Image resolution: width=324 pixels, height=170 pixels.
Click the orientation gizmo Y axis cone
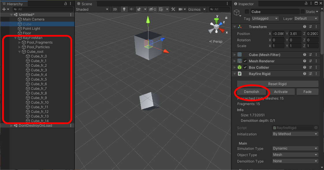coord(216,20)
